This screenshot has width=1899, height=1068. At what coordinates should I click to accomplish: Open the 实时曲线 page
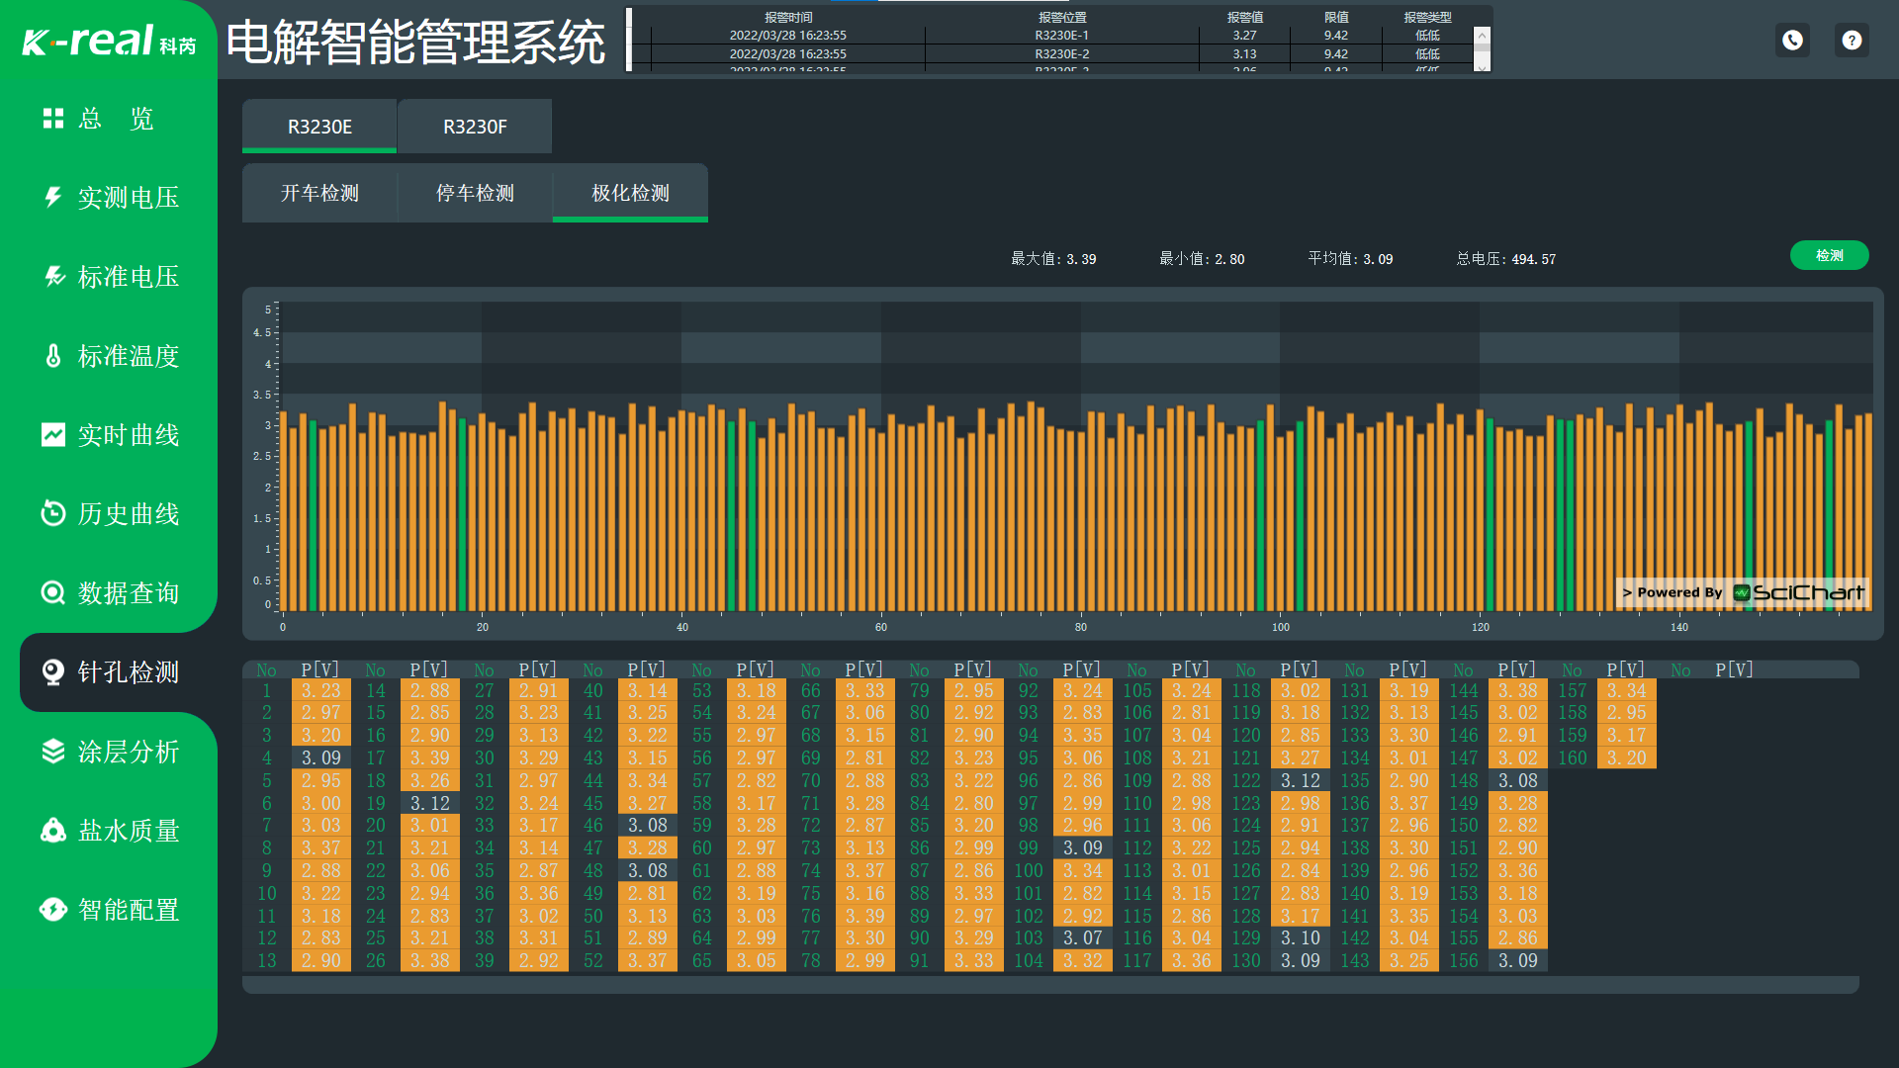point(109,435)
